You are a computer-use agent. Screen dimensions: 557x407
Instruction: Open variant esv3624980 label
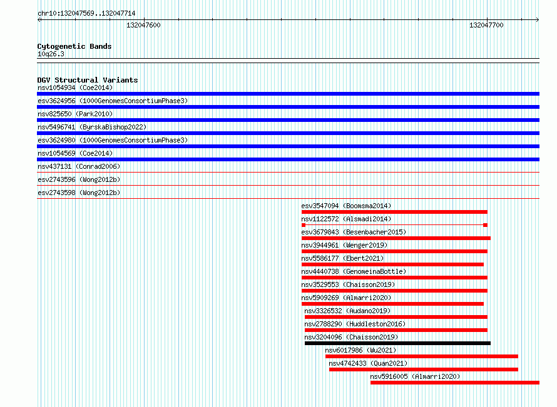[x=113, y=140]
